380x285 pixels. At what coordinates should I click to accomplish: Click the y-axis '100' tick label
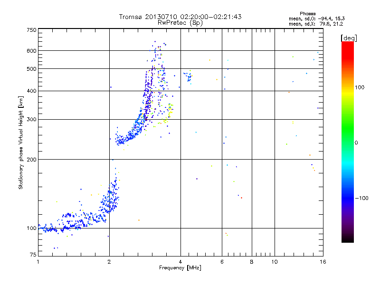(x=31, y=228)
